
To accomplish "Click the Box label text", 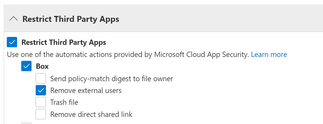I will (x=42, y=66).
